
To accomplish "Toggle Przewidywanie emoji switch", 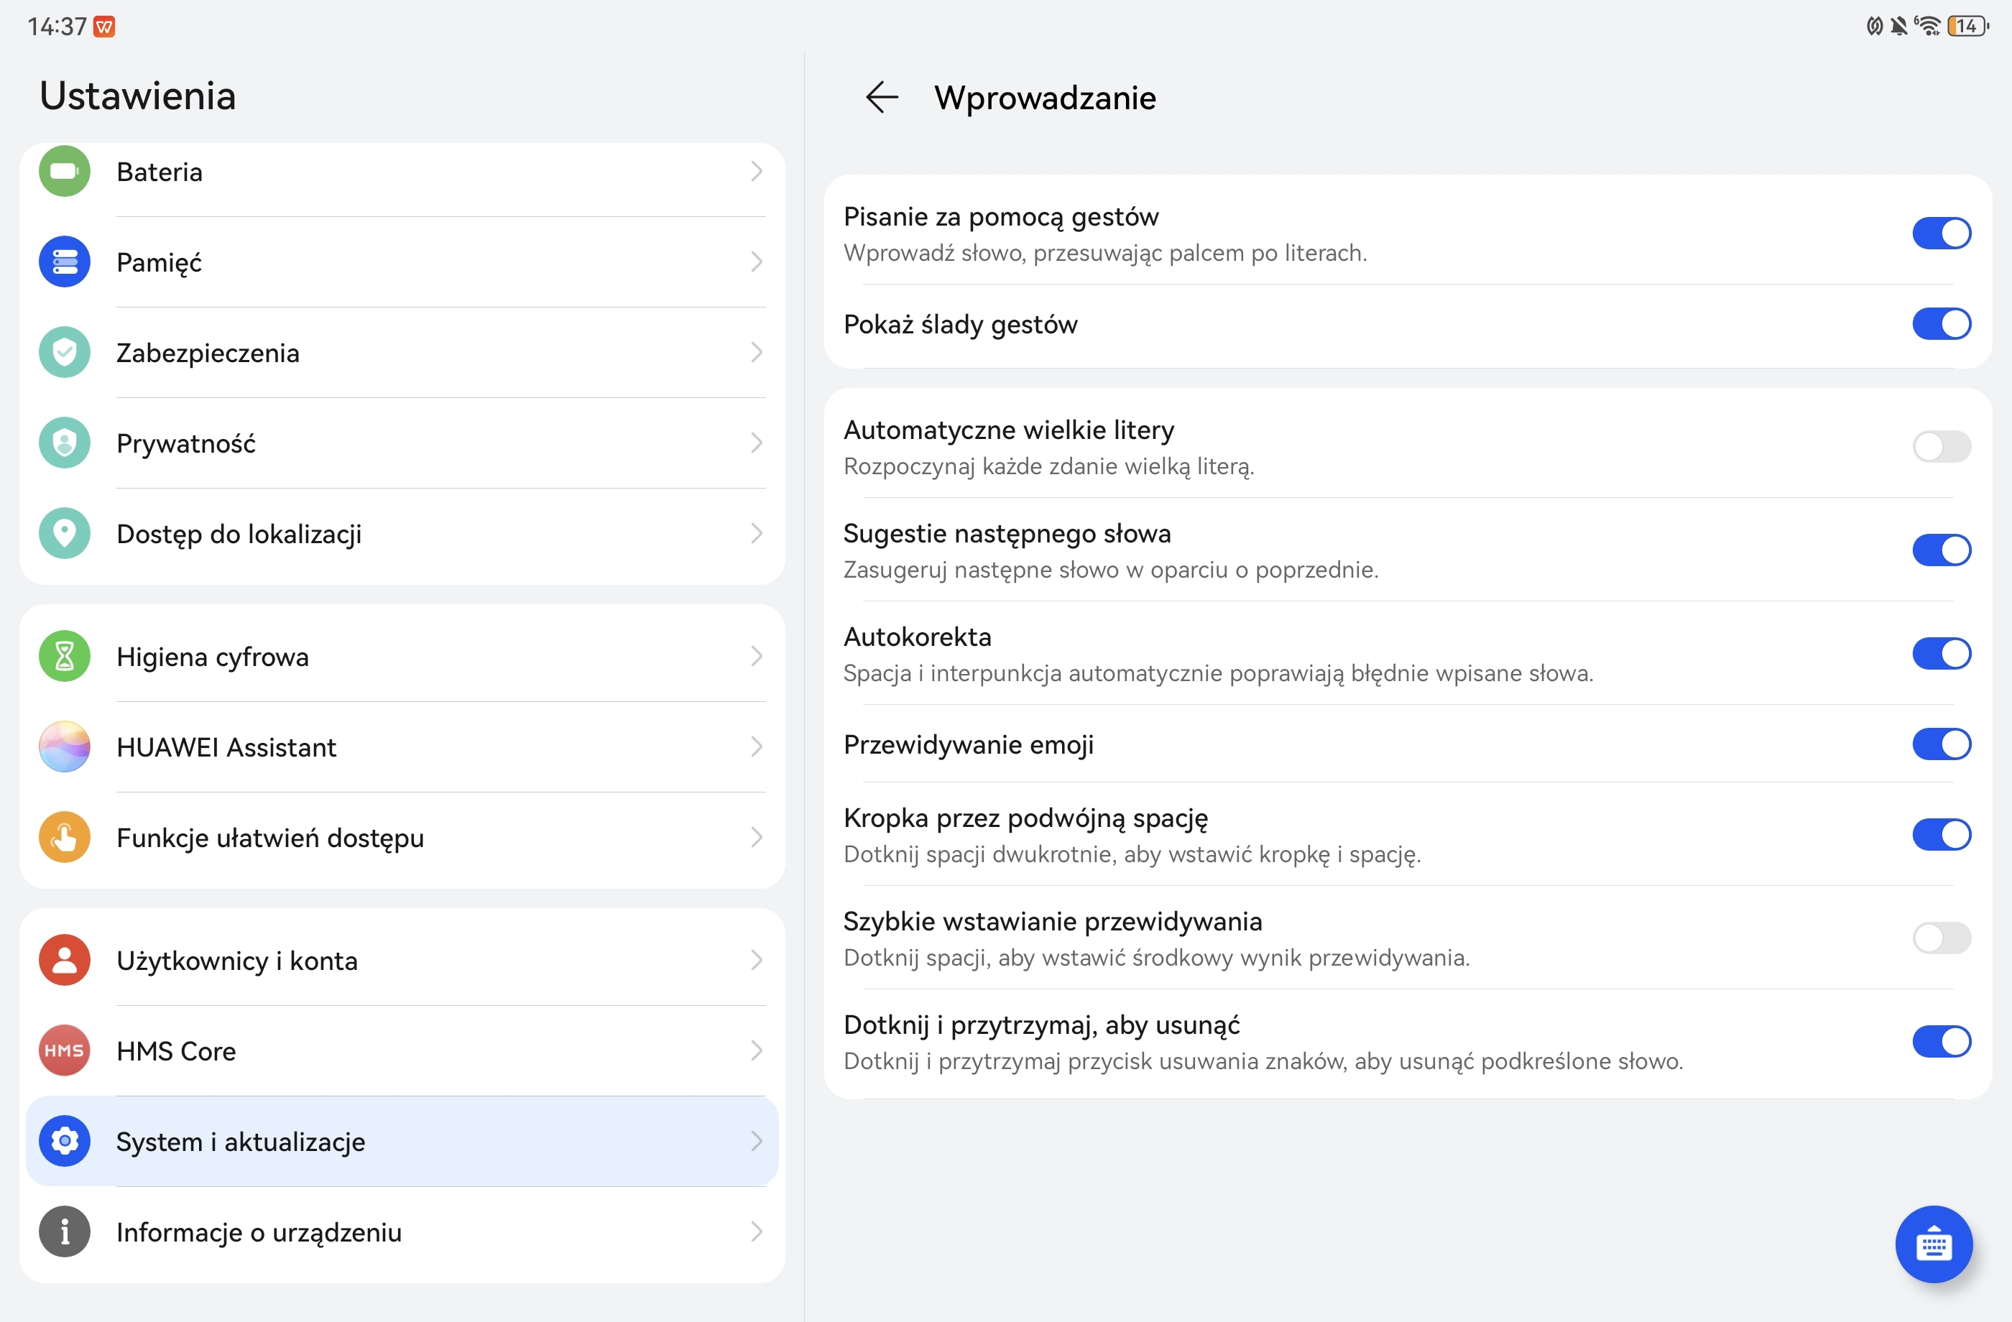I will [x=1942, y=744].
